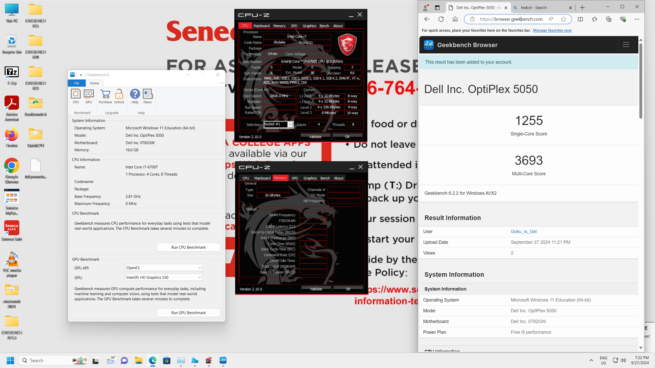This screenshot has height=368, width=655.
Task: Open File Explorer from taskbar
Action: [x=139, y=361]
